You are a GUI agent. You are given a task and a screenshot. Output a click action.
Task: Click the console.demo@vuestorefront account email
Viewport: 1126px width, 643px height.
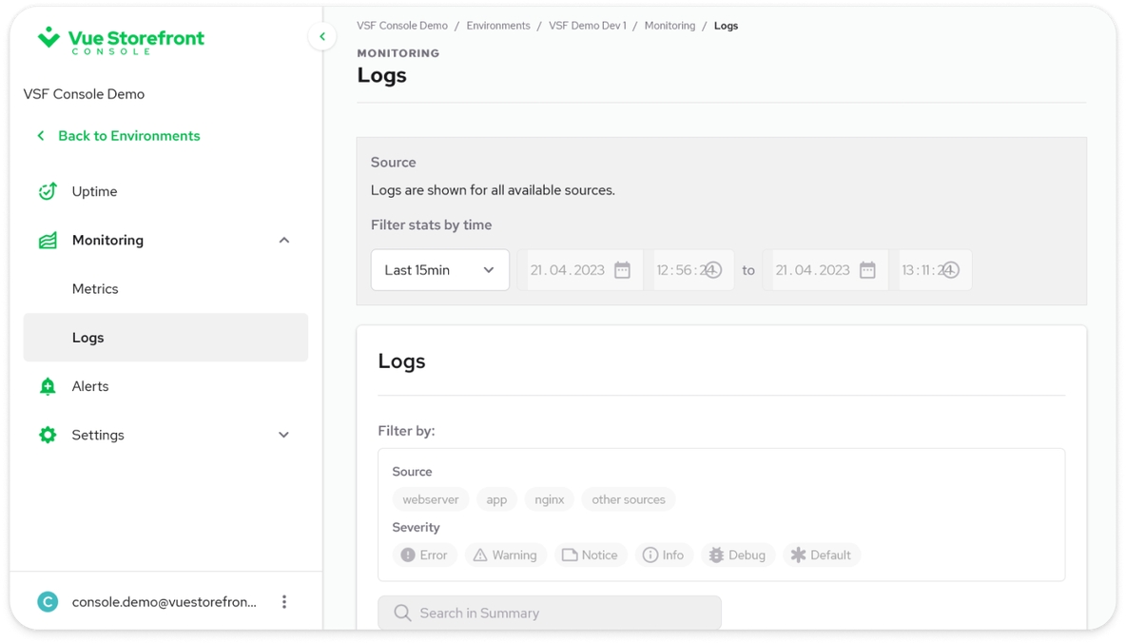click(x=165, y=602)
